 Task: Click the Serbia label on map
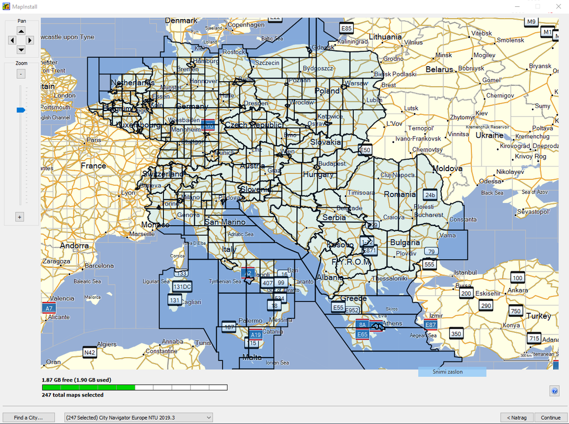tap(334, 218)
